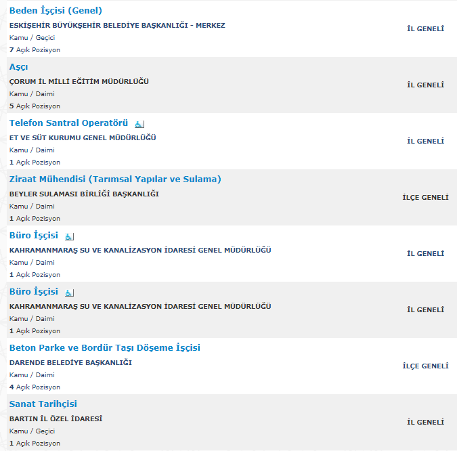Open the first Büro İşçisi job title

34,236
